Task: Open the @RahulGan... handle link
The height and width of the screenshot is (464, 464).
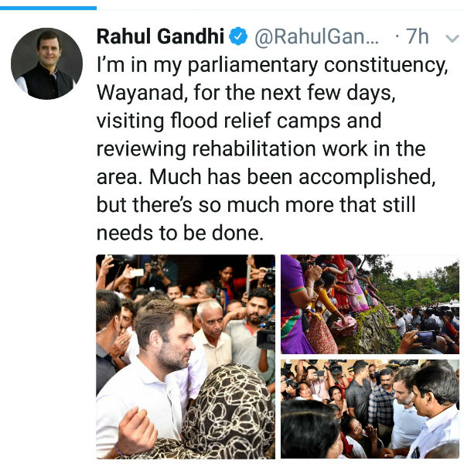Action: point(316,36)
